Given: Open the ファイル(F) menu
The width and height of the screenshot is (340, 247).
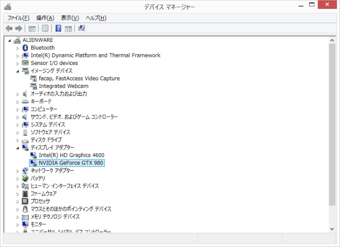Looking at the screenshot, I should point(18,18).
